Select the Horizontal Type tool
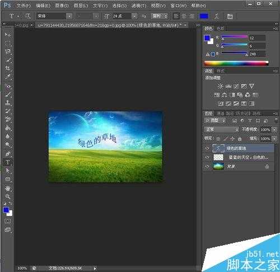The width and height of the screenshot is (280, 272). point(8,162)
